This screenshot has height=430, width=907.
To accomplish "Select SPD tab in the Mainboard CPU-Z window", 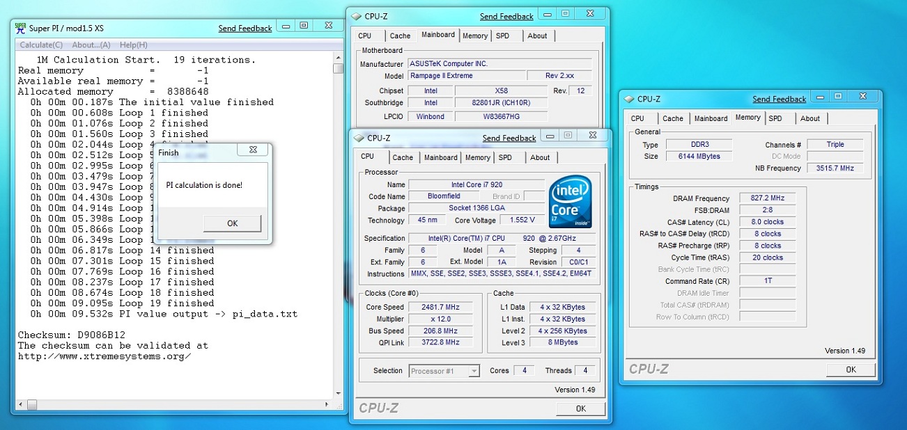I will coord(503,35).
